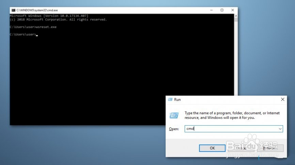Minimize the cmd.exe window
This screenshot has height=165, width=295.
(212, 10)
